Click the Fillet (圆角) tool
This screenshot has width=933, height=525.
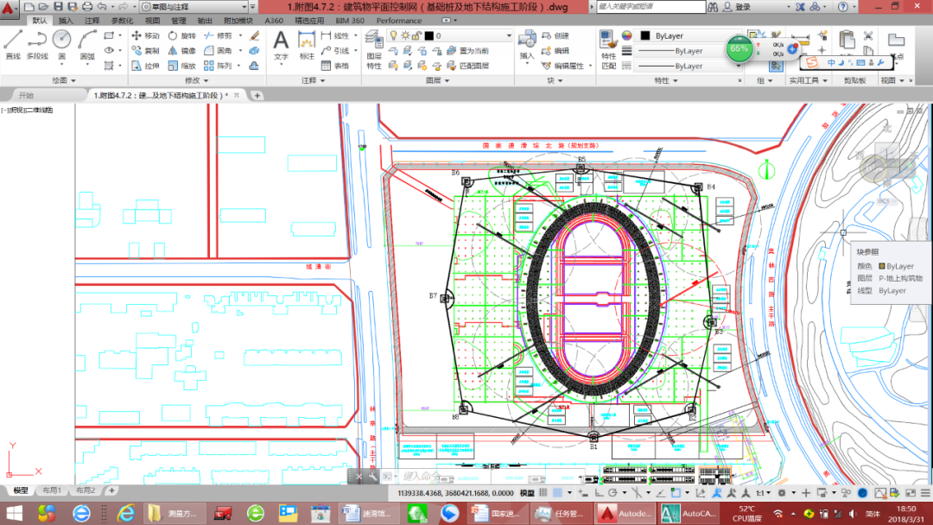218,51
